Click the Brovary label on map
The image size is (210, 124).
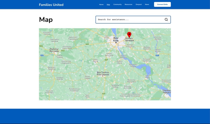[129, 39]
